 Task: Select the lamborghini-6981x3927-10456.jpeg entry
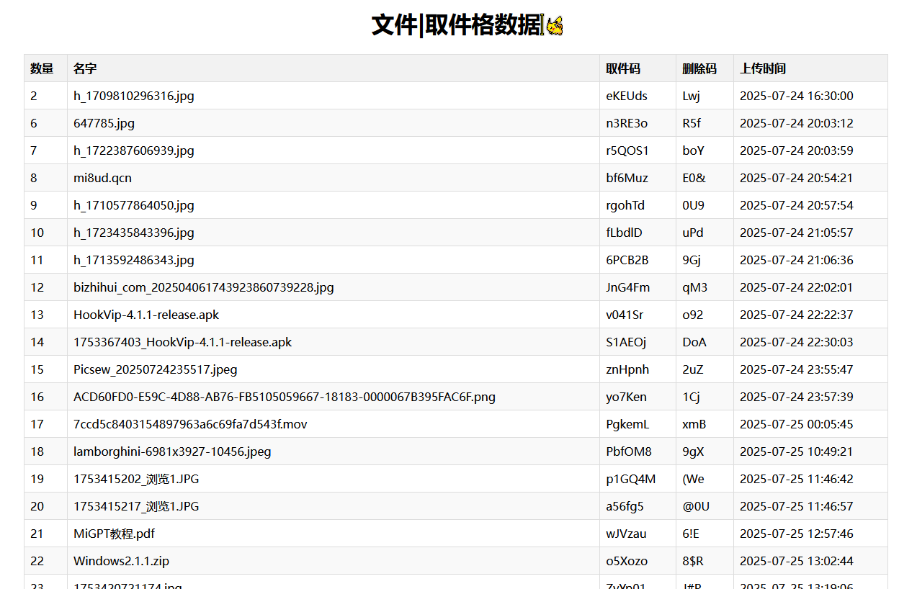[172, 451]
